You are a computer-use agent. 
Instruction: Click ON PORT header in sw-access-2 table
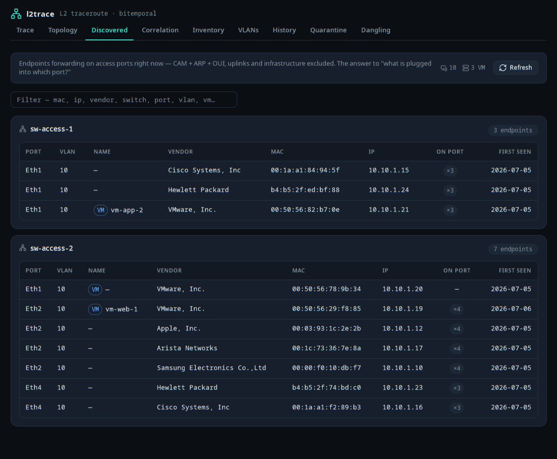(x=457, y=270)
